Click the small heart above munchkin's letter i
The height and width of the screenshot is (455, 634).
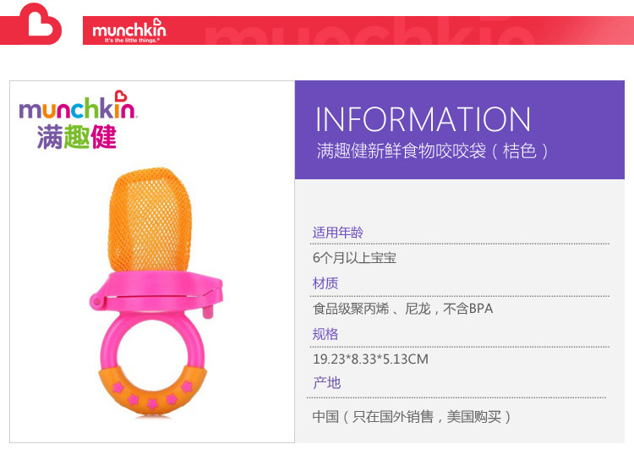(x=121, y=96)
